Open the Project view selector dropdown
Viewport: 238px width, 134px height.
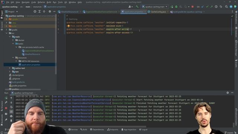point(12,12)
